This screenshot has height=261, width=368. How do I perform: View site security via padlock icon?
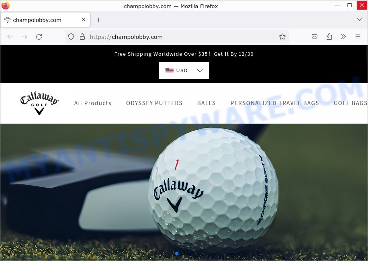click(82, 37)
